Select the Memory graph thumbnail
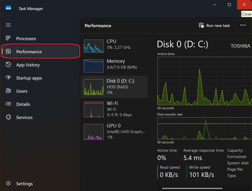The image size is (252, 191). (x=94, y=66)
